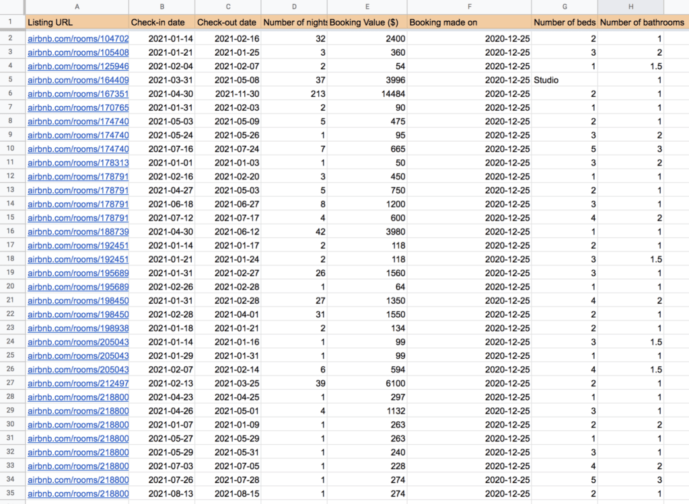Image resolution: width=689 pixels, height=504 pixels.
Task: Select the booking value cell '2400'
Action: point(367,38)
